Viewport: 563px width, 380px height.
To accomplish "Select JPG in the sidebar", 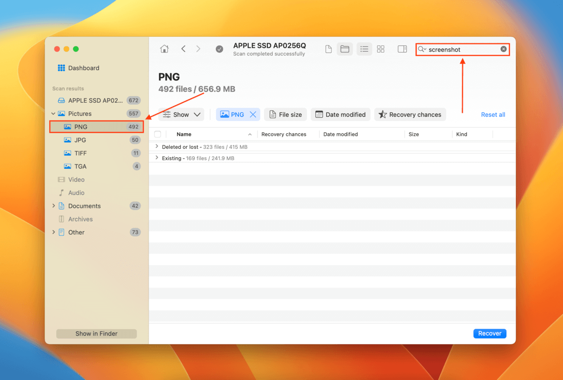I will [x=81, y=140].
